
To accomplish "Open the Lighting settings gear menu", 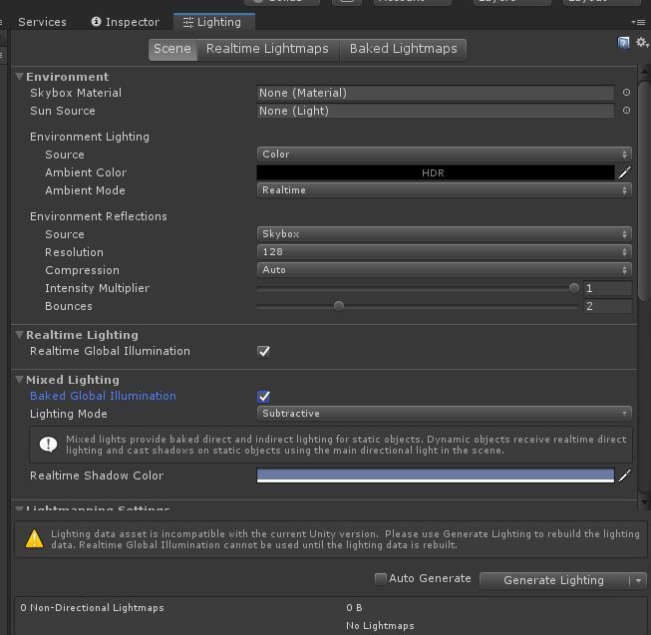I will (642, 42).
